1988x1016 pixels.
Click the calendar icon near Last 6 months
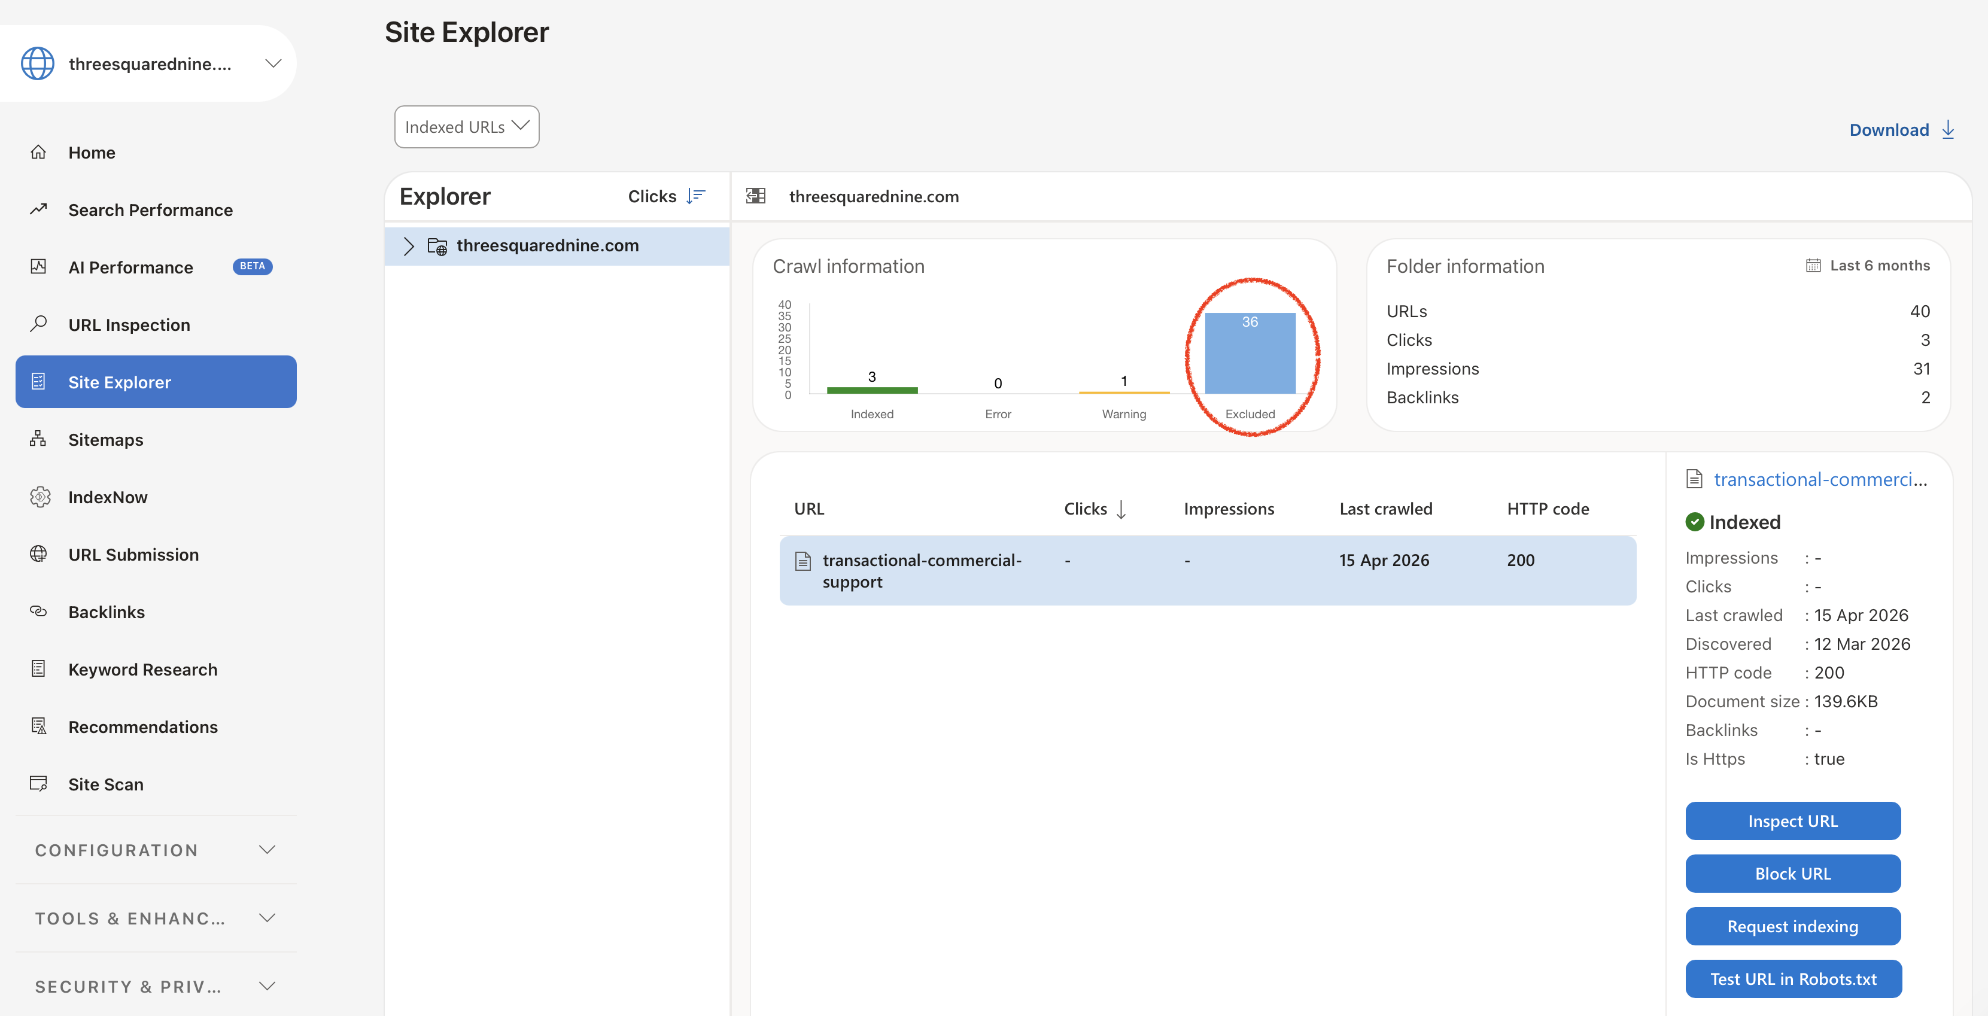1813,266
